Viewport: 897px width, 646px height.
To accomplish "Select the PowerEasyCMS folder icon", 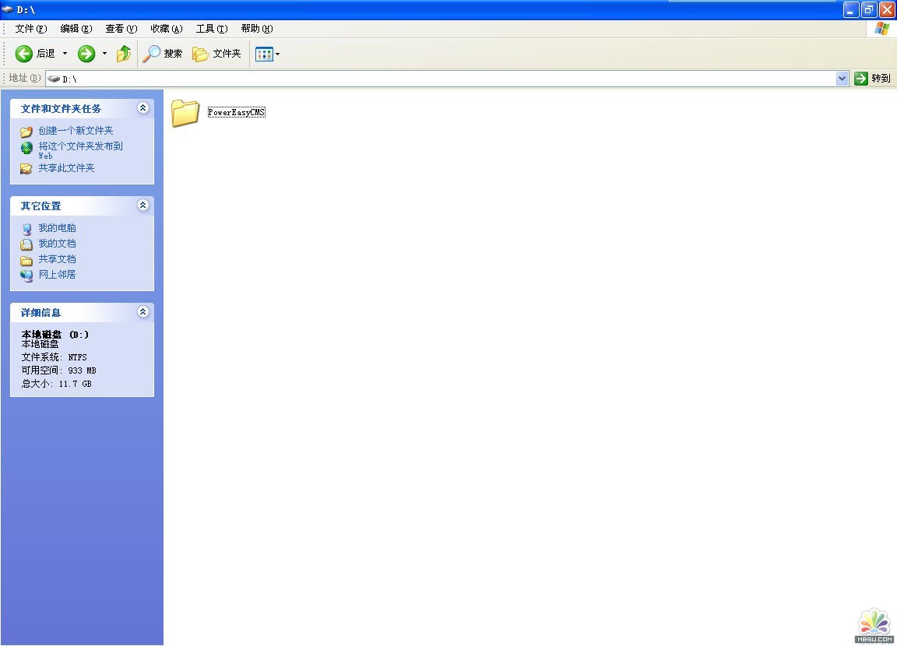I will 185,113.
